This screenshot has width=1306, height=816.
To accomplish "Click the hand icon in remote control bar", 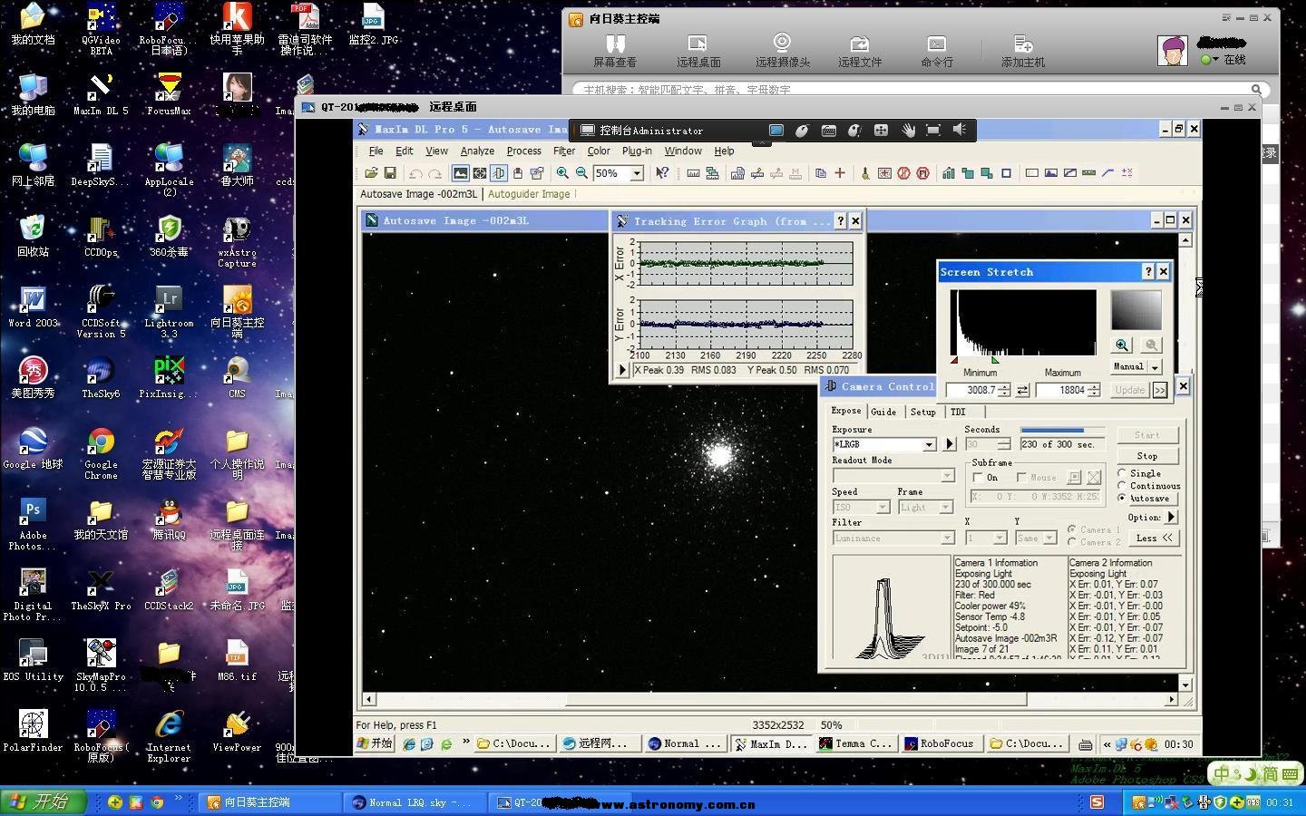I will 908,131.
